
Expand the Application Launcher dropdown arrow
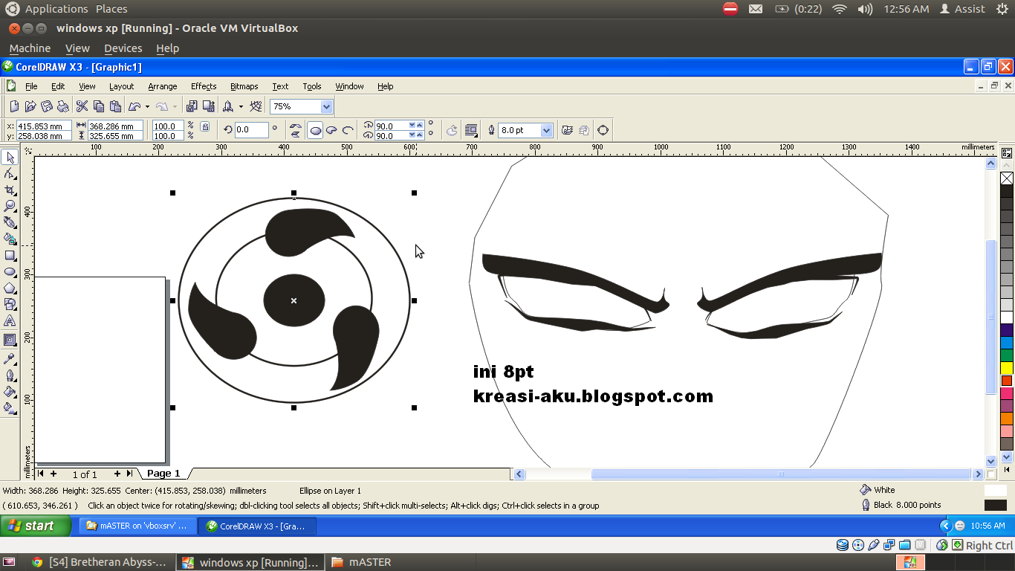click(x=241, y=106)
